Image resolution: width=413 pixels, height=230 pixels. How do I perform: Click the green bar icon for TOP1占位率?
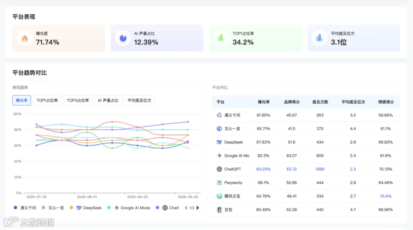pos(221,38)
